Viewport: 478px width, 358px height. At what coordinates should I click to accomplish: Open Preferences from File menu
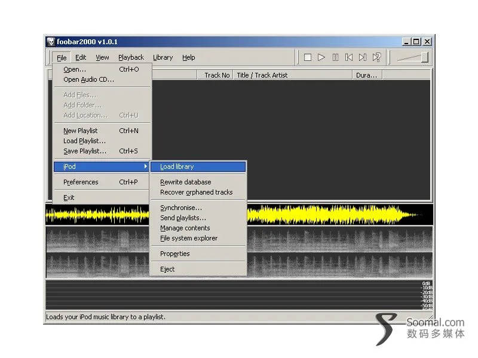(x=102, y=182)
